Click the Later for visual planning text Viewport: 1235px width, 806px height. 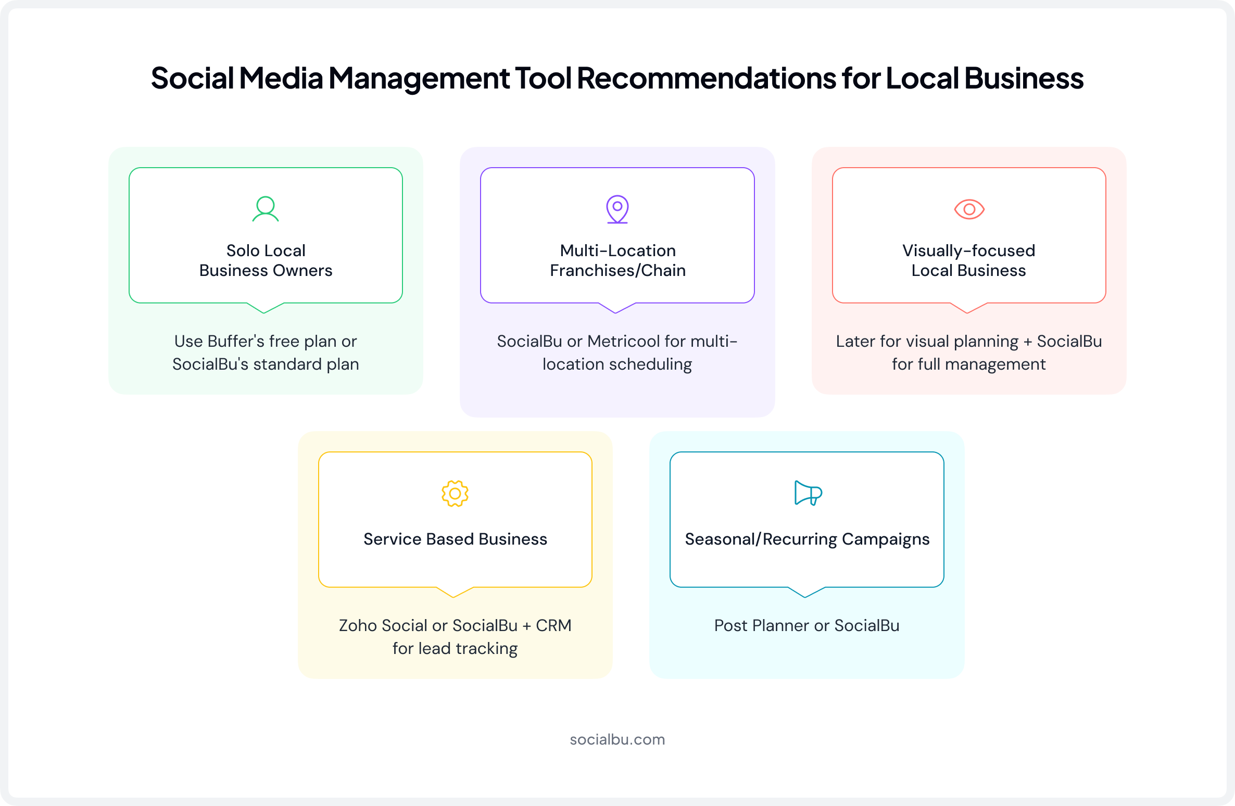(x=969, y=352)
